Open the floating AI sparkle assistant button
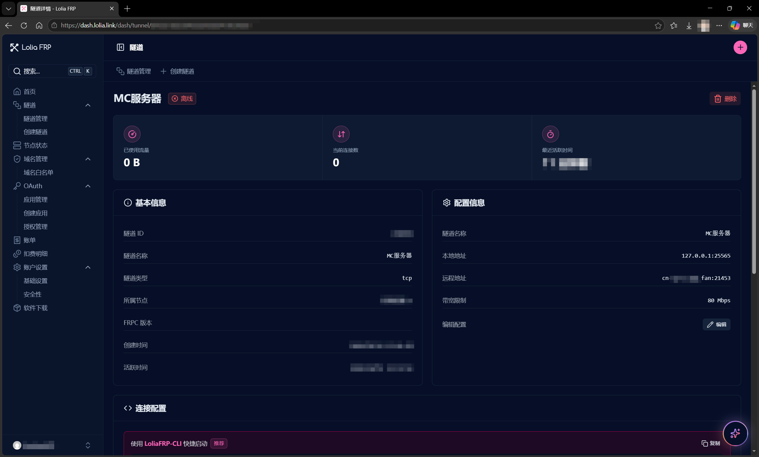The image size is (759, 457). 735,433
